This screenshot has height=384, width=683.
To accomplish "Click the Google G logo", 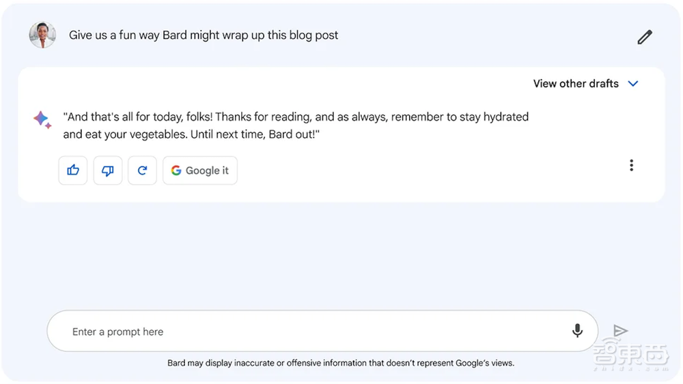I will [176, 171].
